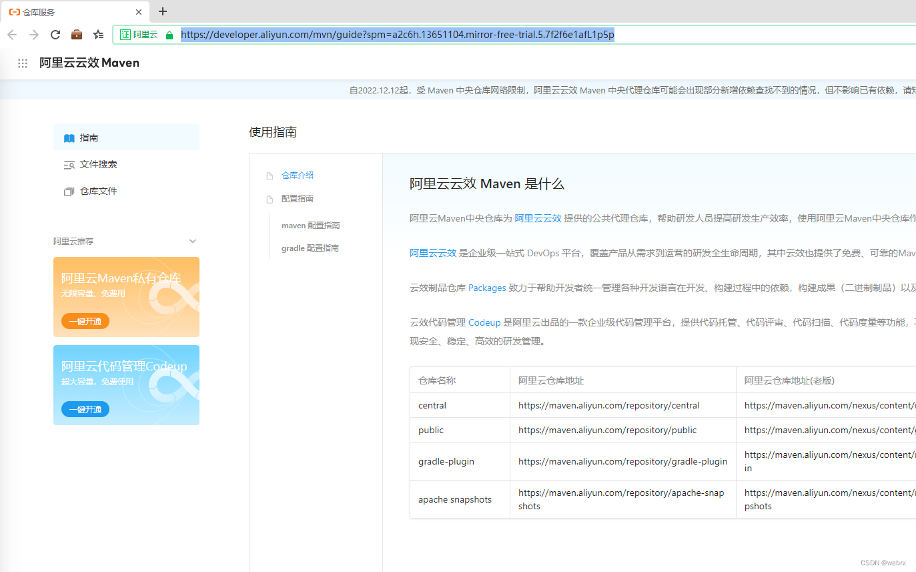Click the Aliyun favicon on the tab
916x572 pixels.
(x=14, y=12)
